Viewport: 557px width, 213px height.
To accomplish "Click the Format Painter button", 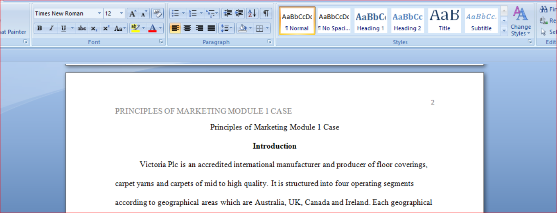I will [14, 32].
